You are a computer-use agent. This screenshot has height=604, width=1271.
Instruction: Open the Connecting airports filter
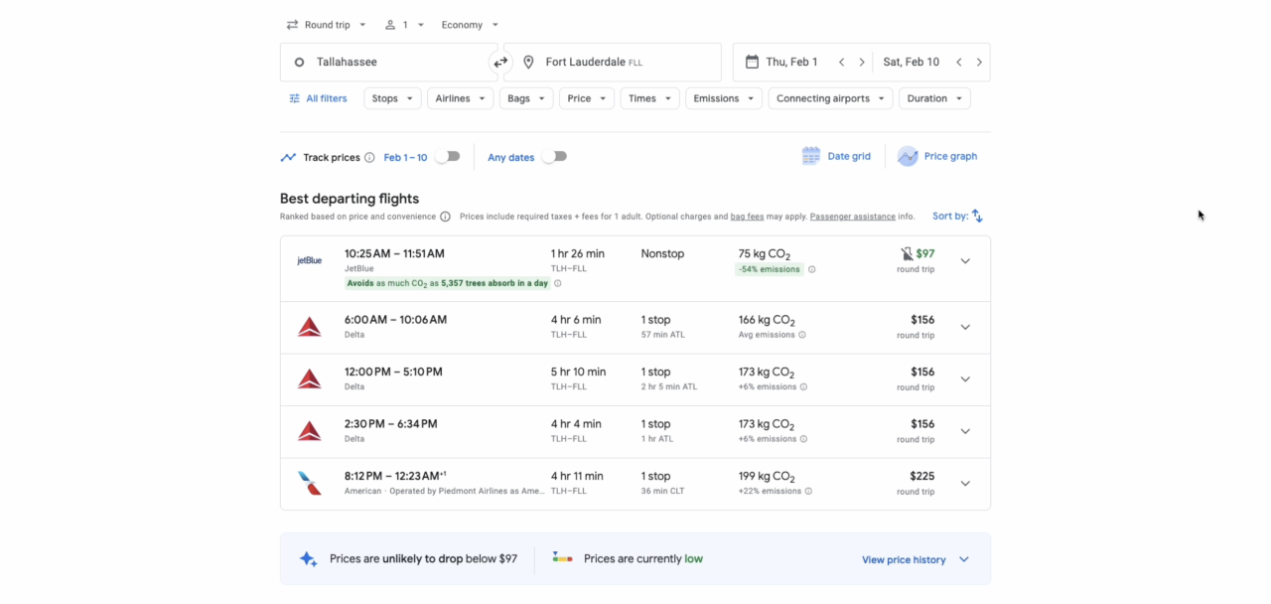click(830, 98)
